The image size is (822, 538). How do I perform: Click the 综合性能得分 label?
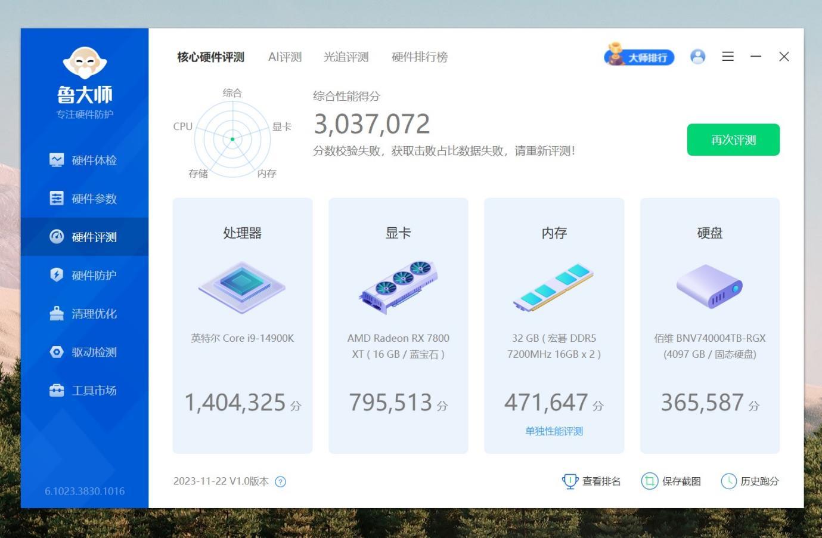pos(346,97)
